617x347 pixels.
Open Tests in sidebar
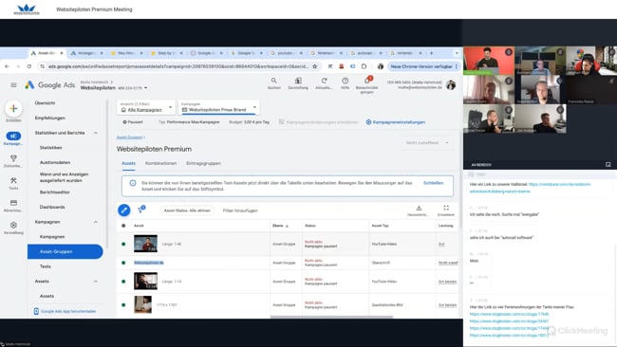click(x=46, y=266)
